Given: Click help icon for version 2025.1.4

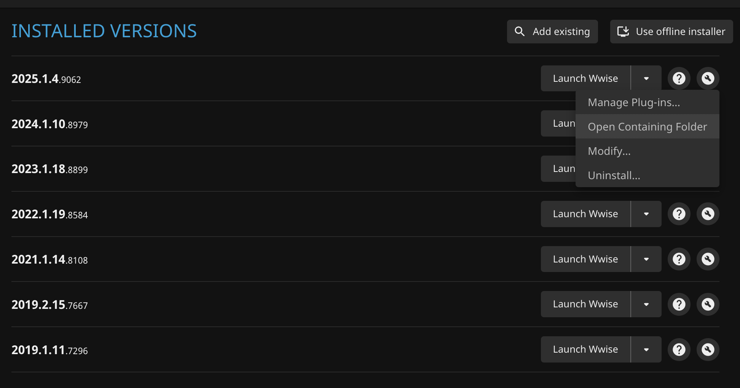Looking at the screenshot, I should [x=679, y=78].
